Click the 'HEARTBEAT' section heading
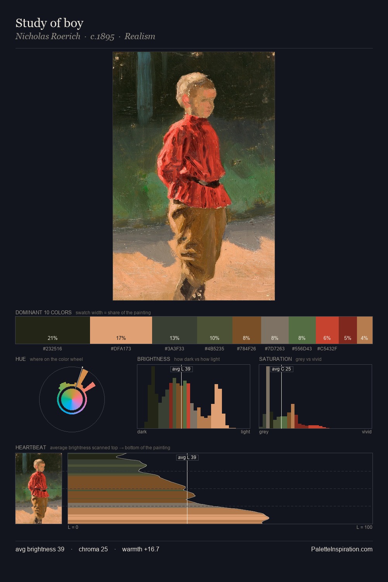Viewport: 388px width, 582px height. pos(31,447)
